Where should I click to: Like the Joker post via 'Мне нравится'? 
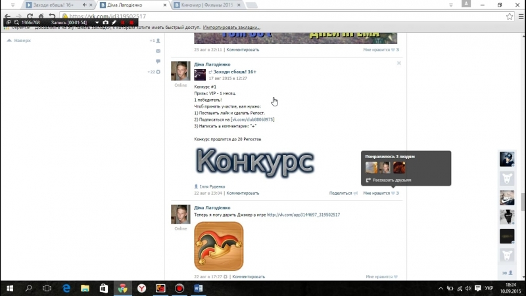click(381, 277)
